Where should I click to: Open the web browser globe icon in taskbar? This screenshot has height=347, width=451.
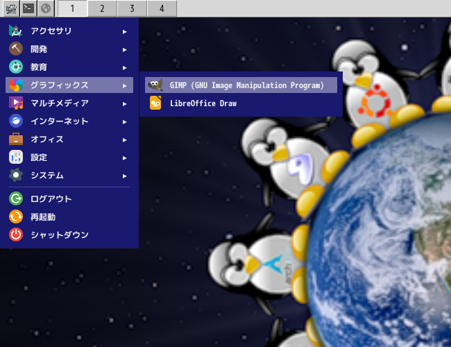pyautogui.click(x=46, y=8)
